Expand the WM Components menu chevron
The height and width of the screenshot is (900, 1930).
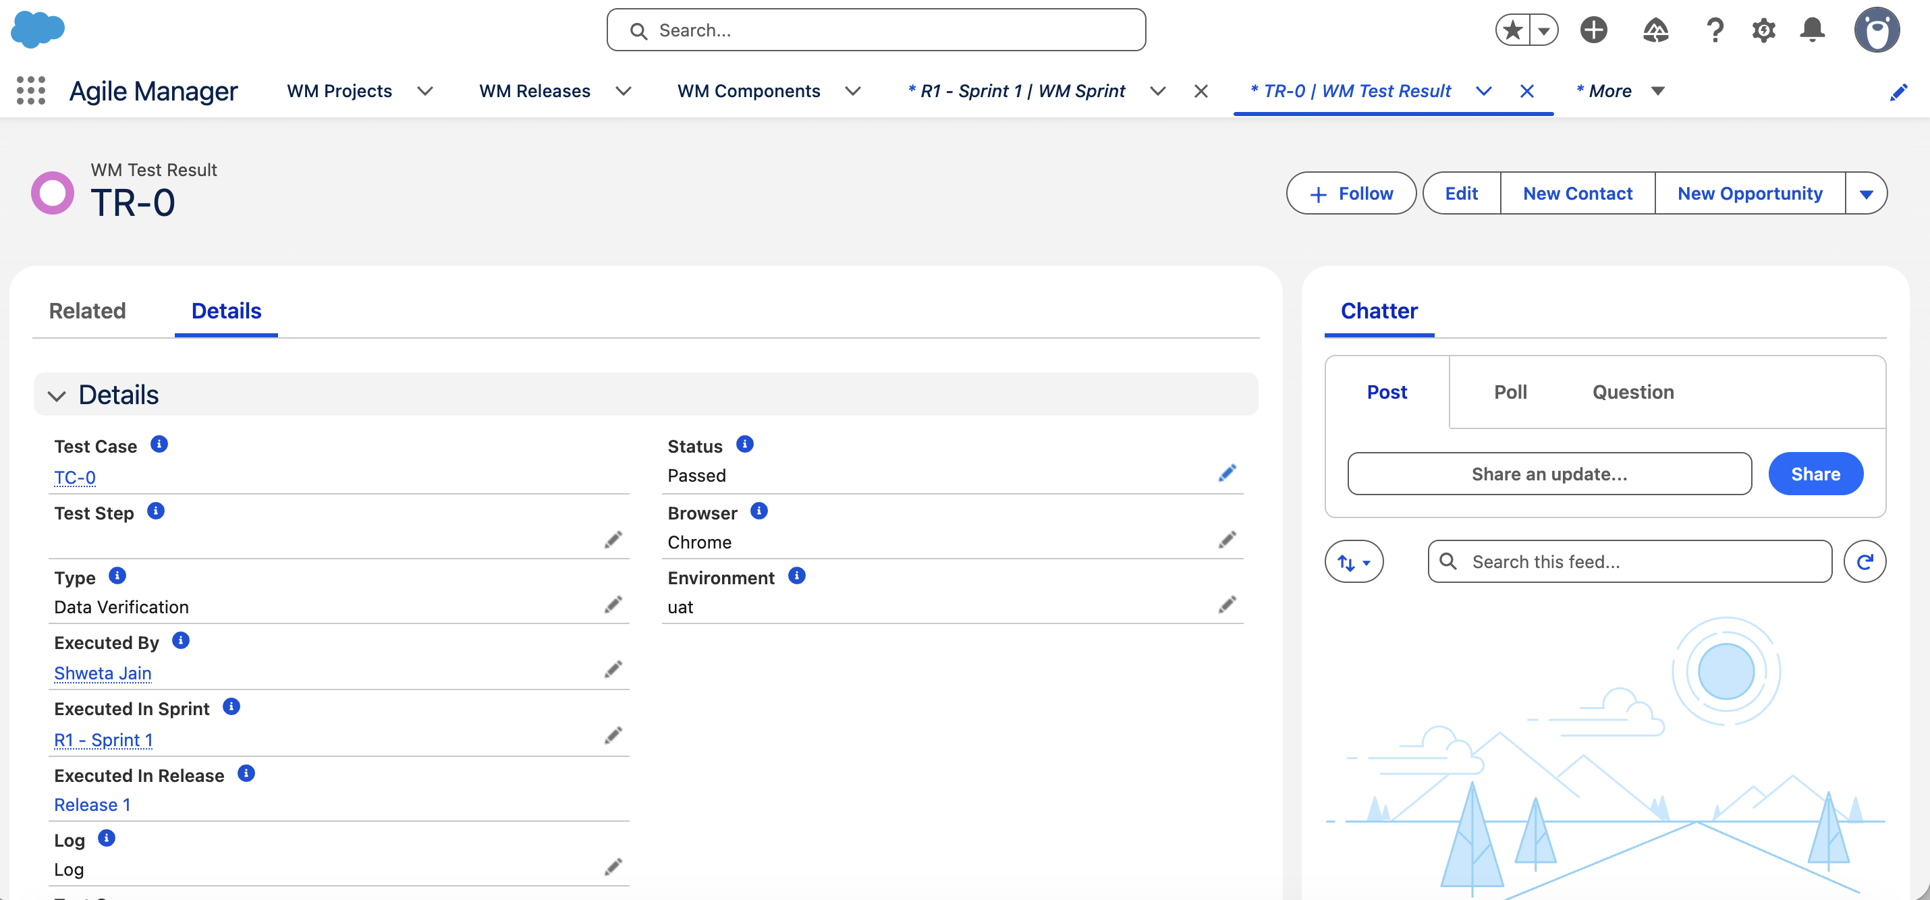coord(852,91)
